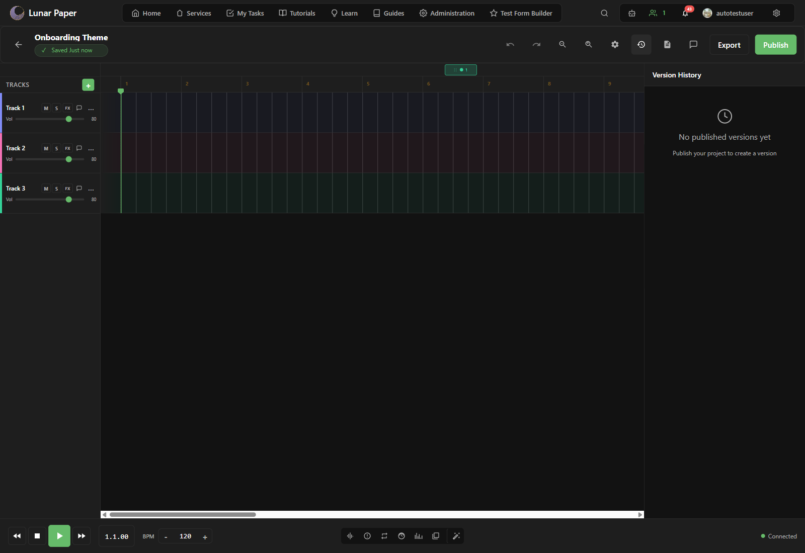Open Track 3 more options menu

(x=91, y=189)
